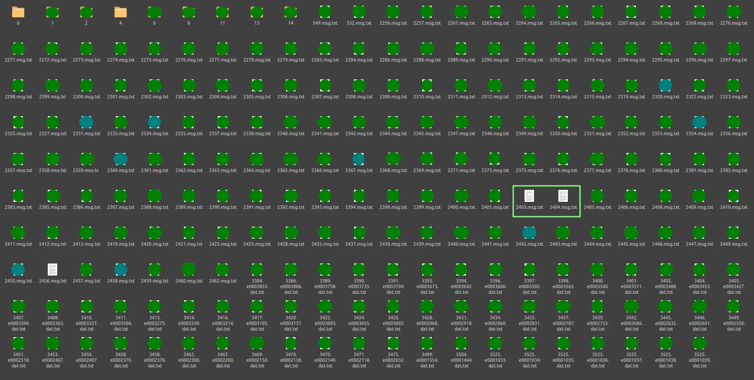
Task: Select file 2442.msg.txt
Action: click(x=529, y=233)
